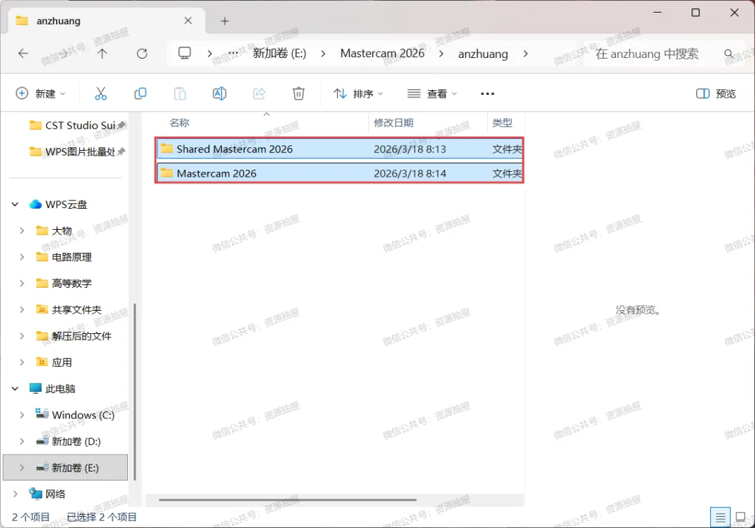Collapse the WPS云盘 tree node
755x528 pixels.
pyautogui.click(x=15, y=205)
